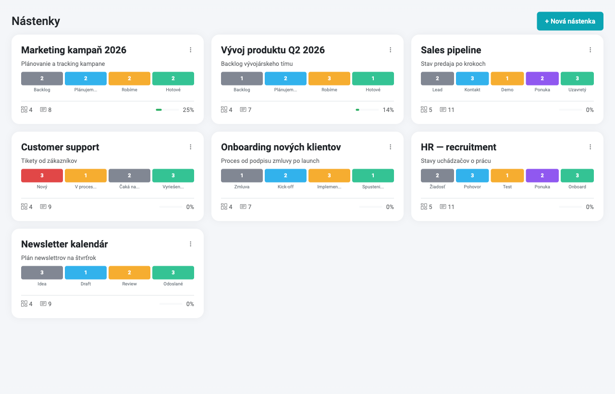Image resolution: width=615 pixels, height=394 pixels.
Task: Select the grey Lead column in Sales pipeline
Action: coord(437,78)
